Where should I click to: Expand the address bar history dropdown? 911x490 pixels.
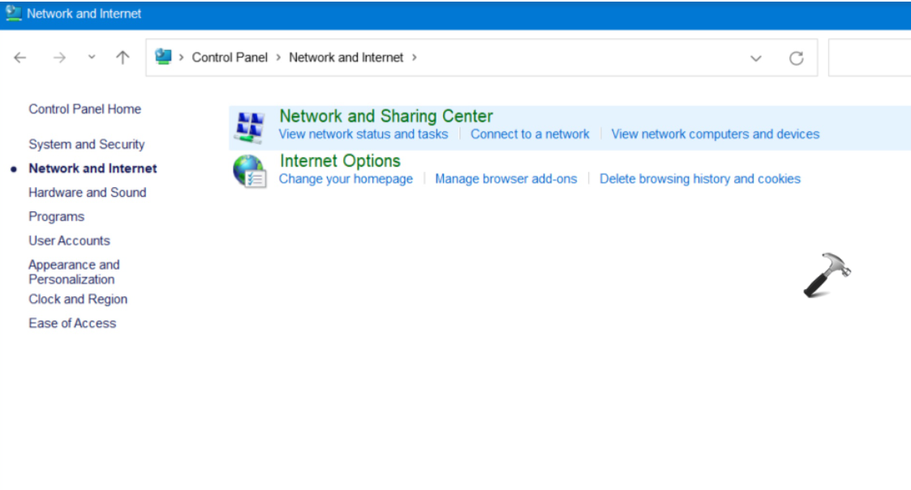[x=756, y=58]
